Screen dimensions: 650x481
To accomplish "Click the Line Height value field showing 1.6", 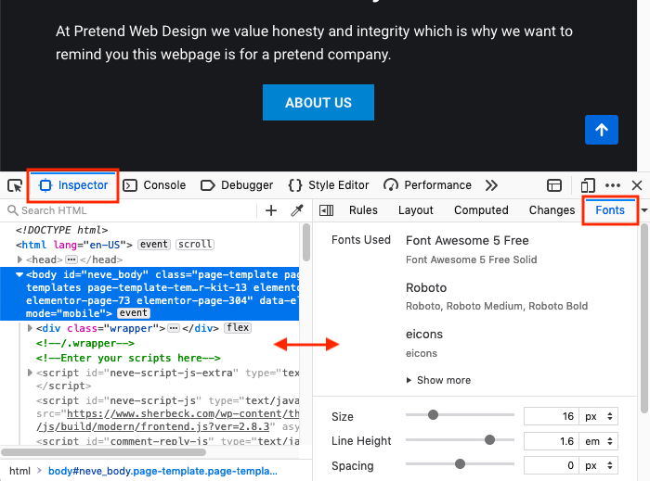I will (x=552, y=441).
